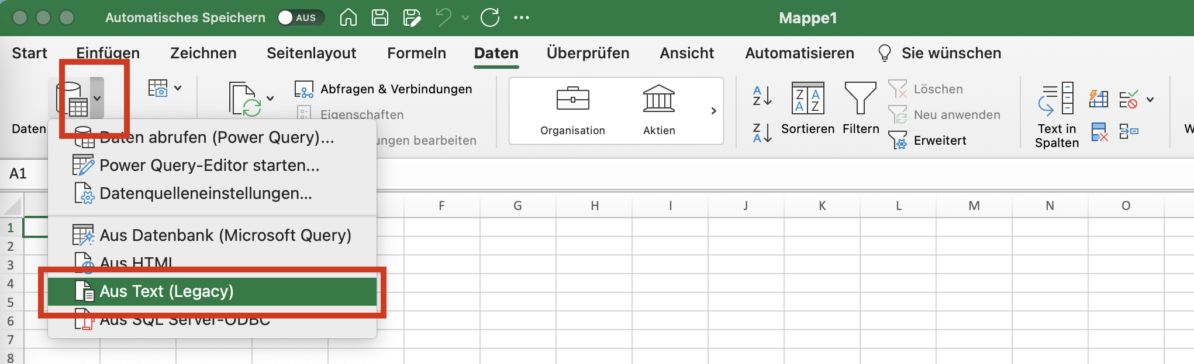The image size is (1194, 364).
Task: Click the Sie wünschen lightbulb search field
Action: (940, 53)
